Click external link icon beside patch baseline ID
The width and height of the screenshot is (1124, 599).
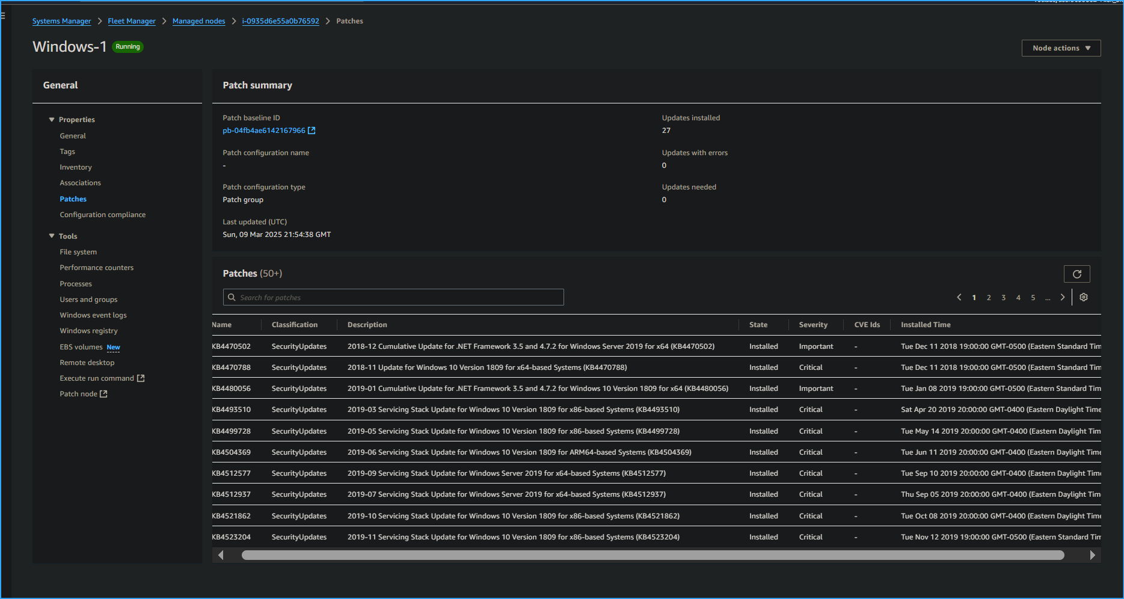click(x=311, y=130)
